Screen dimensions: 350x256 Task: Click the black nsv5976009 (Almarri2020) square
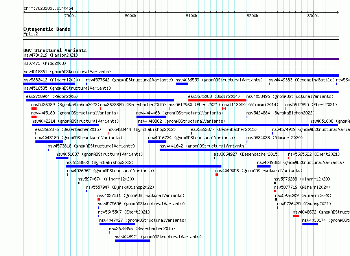pos(276,199)
